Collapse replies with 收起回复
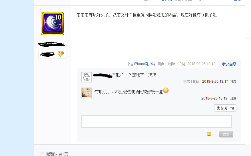 tap(229, 64)
